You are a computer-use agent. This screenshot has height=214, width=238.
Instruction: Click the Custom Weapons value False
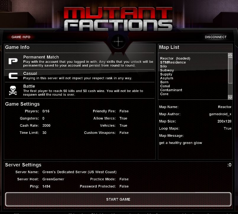click(x=124, y=133)
